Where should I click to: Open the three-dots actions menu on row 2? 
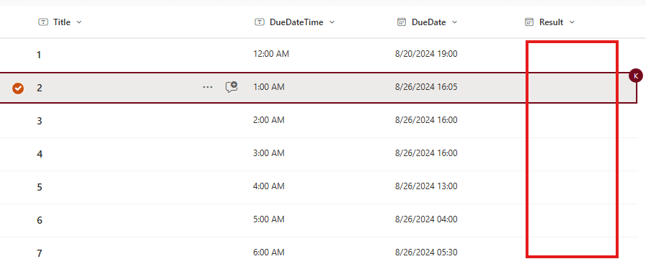coord(208,87)
